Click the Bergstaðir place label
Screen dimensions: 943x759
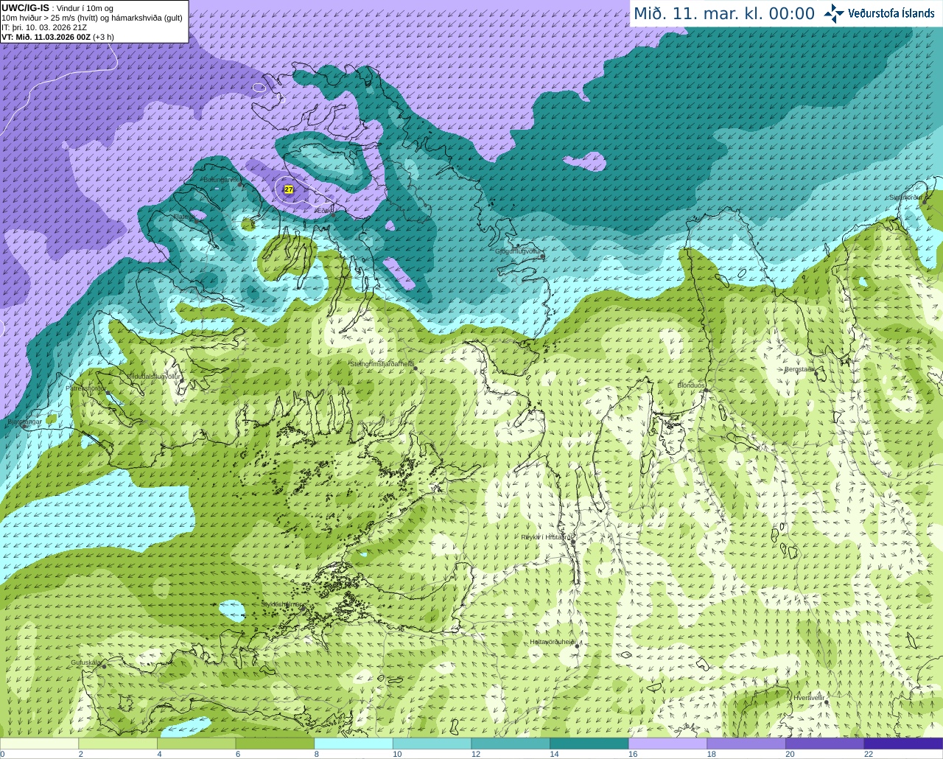pos(799,369)
